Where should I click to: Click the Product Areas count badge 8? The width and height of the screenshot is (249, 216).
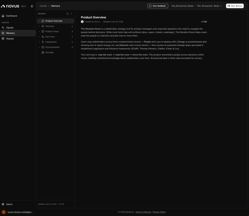click(x=72, y=31)
